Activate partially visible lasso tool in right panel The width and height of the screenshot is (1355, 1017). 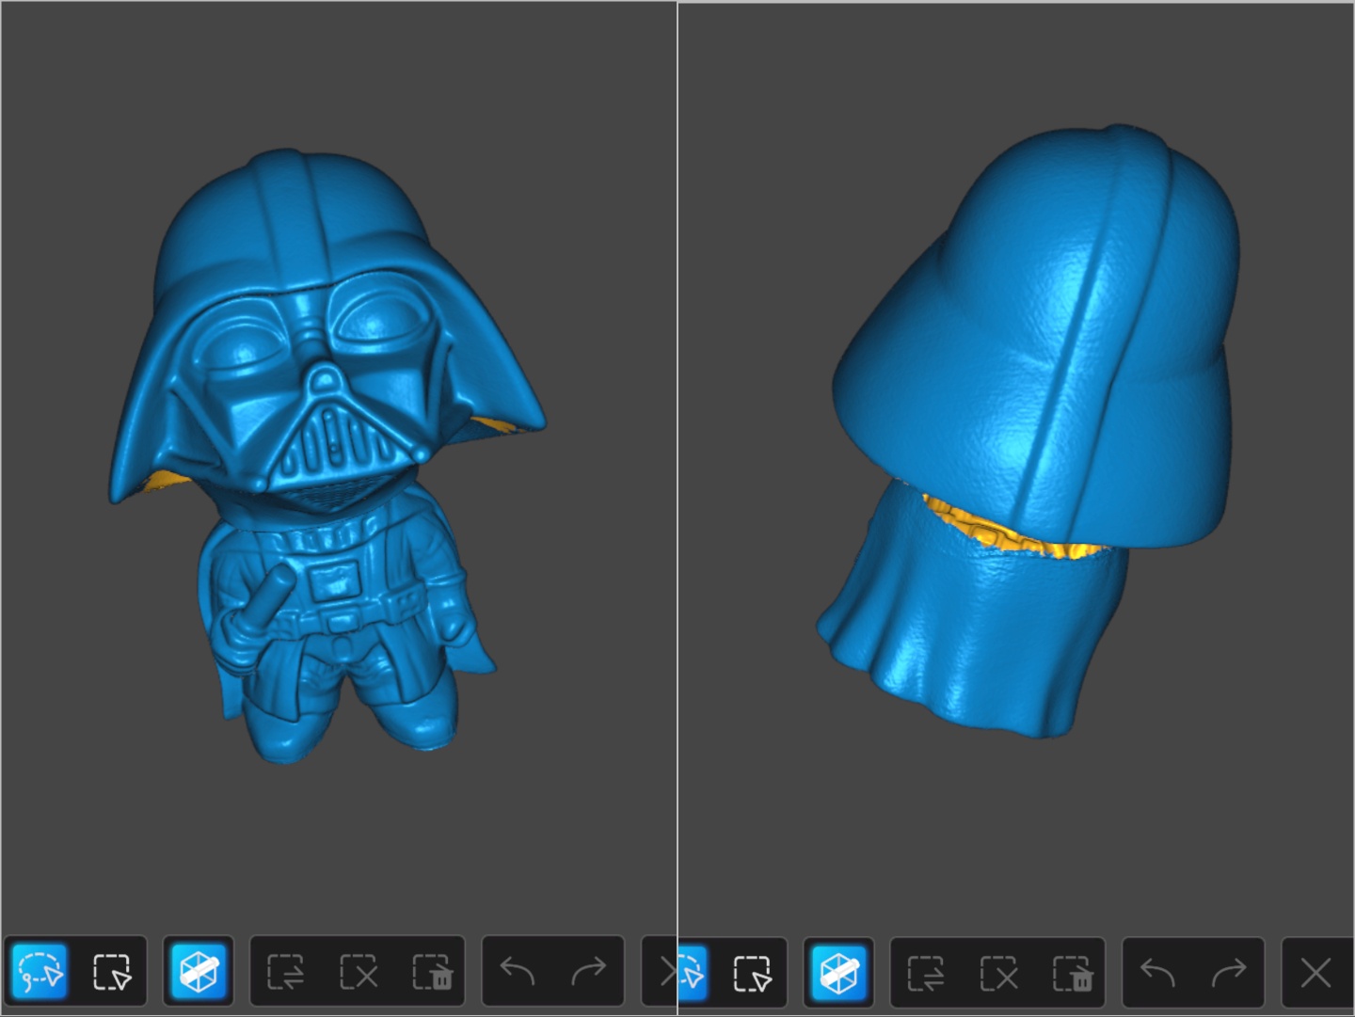coord(692,974)
